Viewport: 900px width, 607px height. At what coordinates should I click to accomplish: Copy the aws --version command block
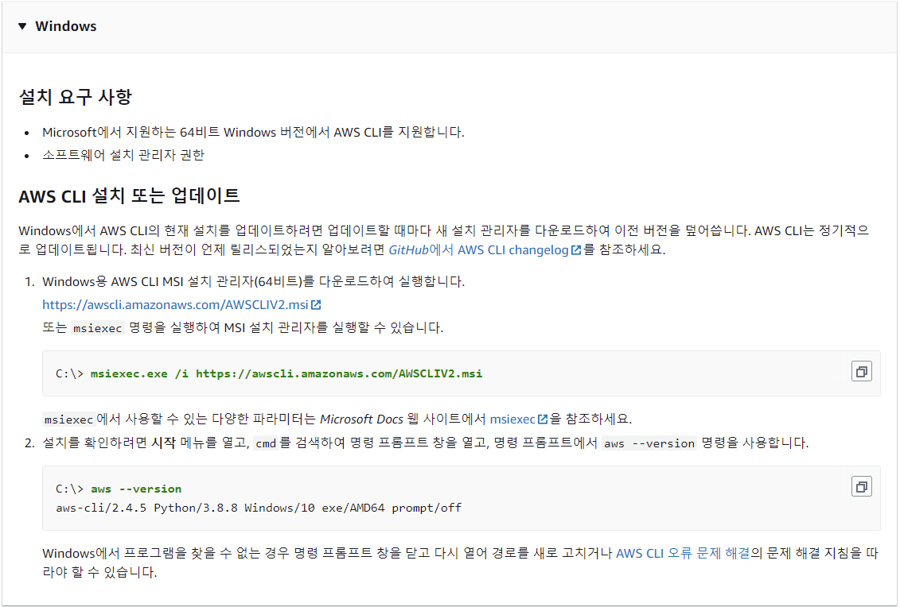[x=861, y=486]
